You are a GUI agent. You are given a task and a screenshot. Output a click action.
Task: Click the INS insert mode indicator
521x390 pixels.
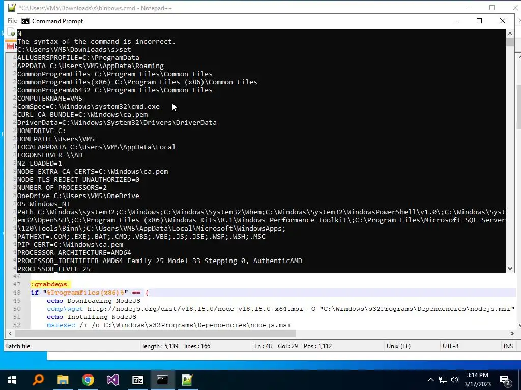tap(508, 346)
